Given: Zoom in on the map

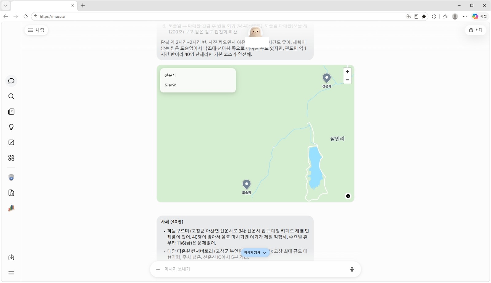Looking at the screenshot, I should coord(347,72).
